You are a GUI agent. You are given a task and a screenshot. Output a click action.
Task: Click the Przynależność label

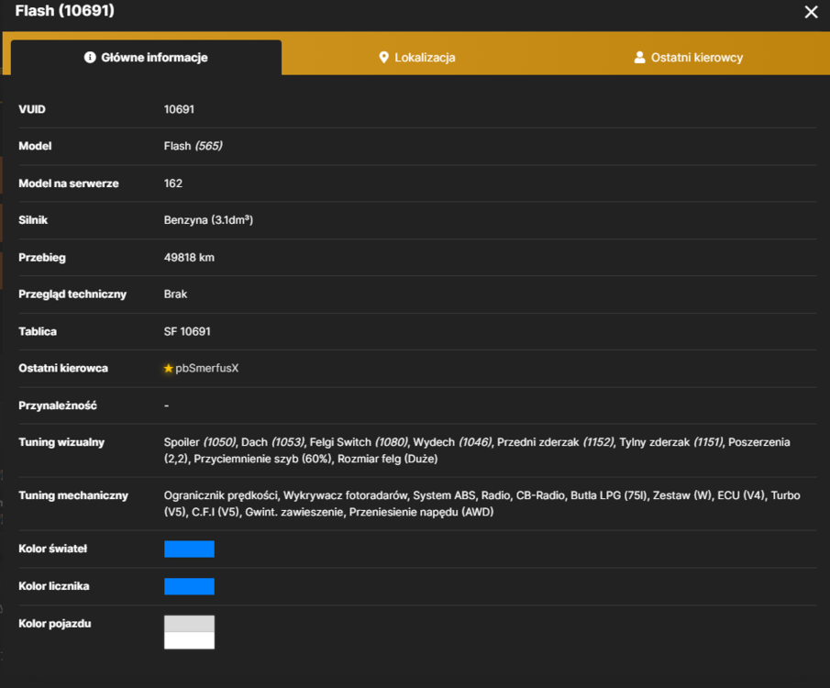coord(58,405)
